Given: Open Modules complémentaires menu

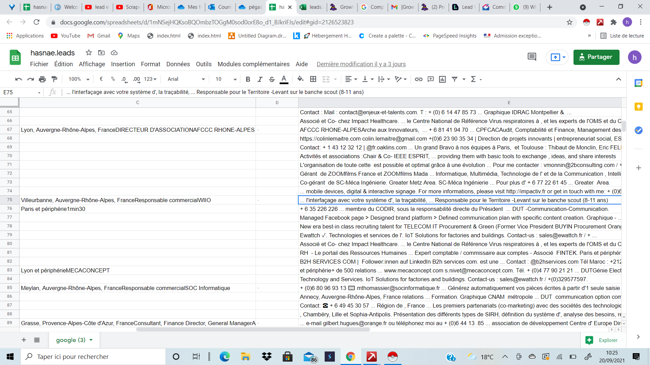Looking at the screenshot, I should point(254,64).
